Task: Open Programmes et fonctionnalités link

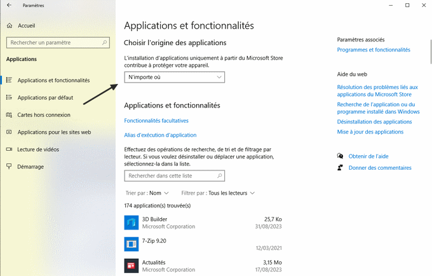Action: (x=374, y=50)
